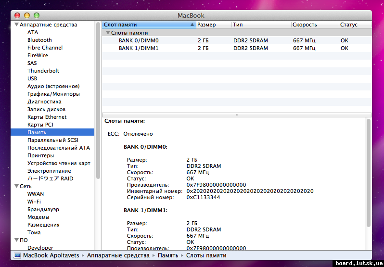This screenshot has width=384, height=267.
Task: Collapse the Аппаратные средства section
Action: (17, 25)
